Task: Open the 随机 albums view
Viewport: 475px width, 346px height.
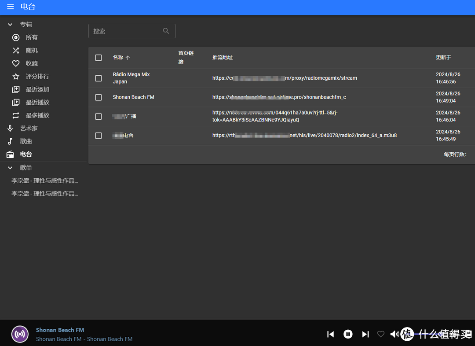Action: click(32, 50)
